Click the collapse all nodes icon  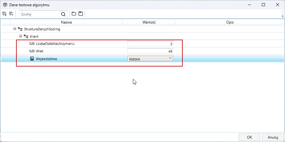pos(11,14)
